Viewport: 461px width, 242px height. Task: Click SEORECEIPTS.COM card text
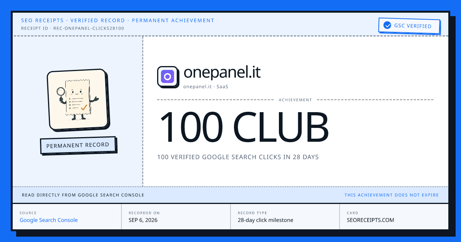tap(370, 220)
